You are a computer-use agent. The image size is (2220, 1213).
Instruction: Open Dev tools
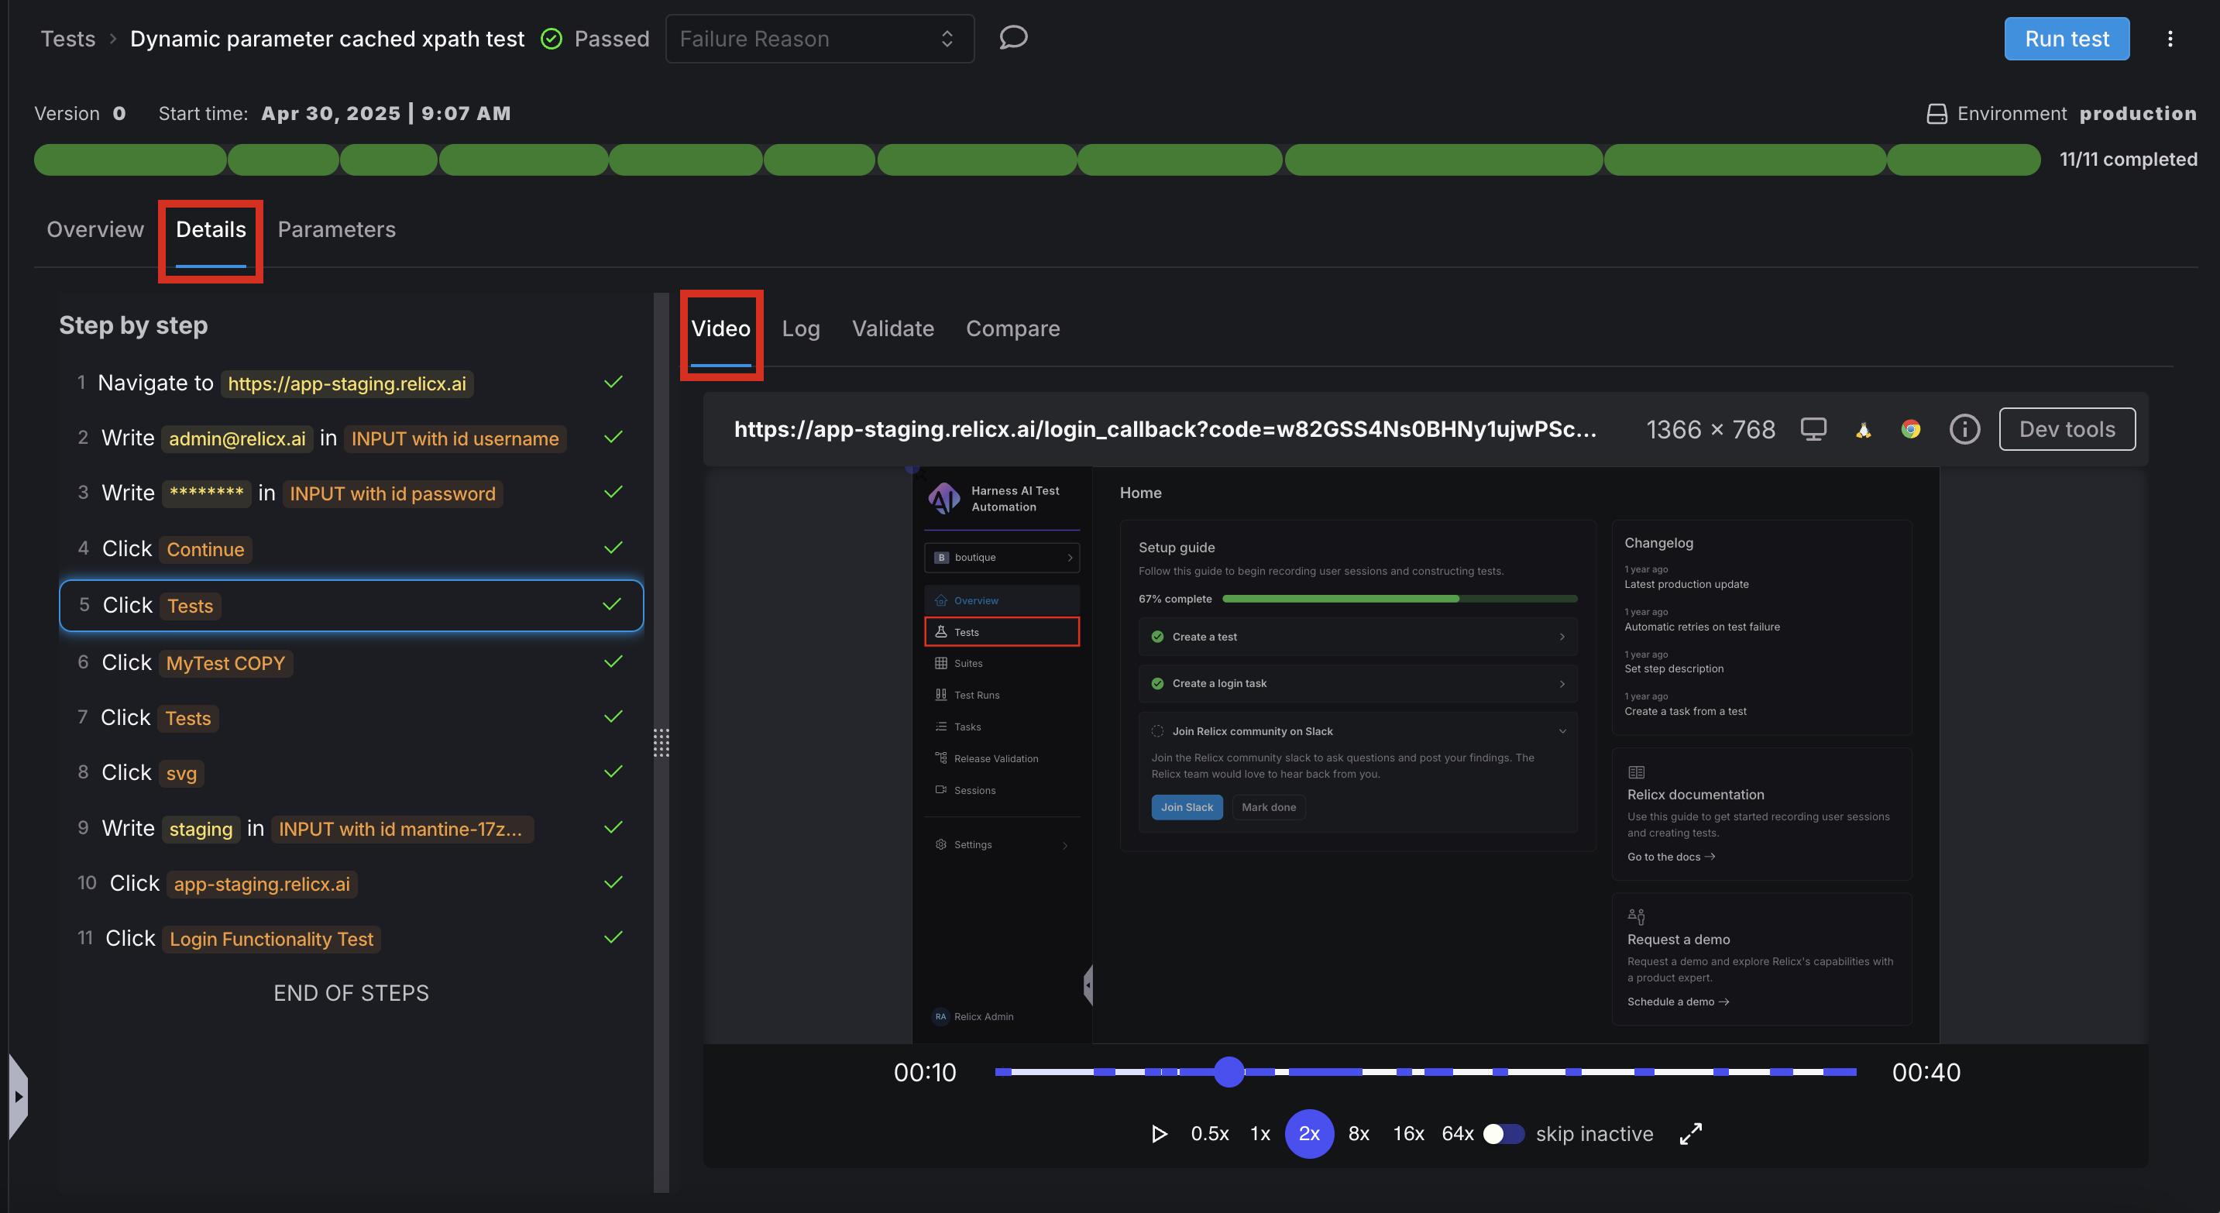point(2067,429)
